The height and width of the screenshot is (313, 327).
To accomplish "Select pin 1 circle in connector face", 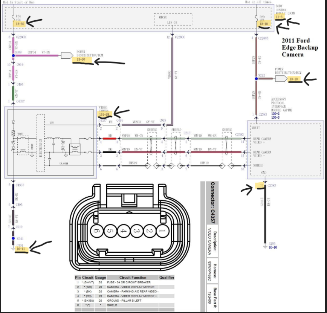I will pos(161,231).
